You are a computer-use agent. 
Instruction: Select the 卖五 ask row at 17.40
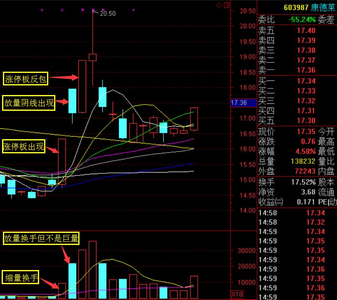click(x=297, y=30)
